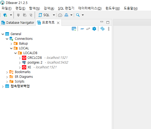Select the General project folder icon
151x129 pixels.
pyautogui.click(x=7, y=34)
